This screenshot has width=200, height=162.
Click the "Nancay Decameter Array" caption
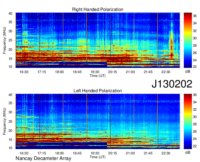coord(43,158)
